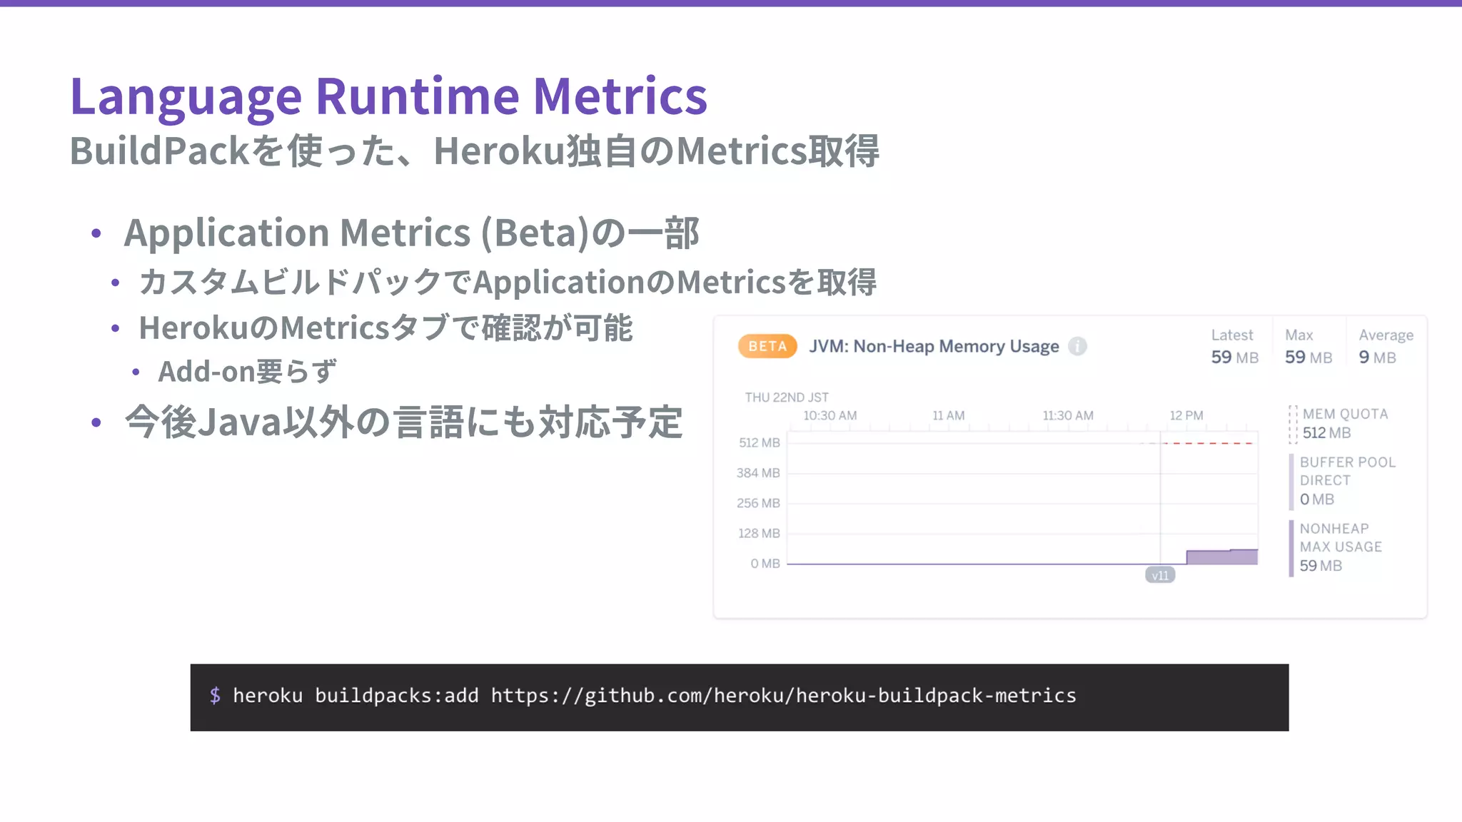Click the BUFFER POOL DIRECT legend color bar
This screenshot has width=1462, height=822.
click(x=1291, y=482)
